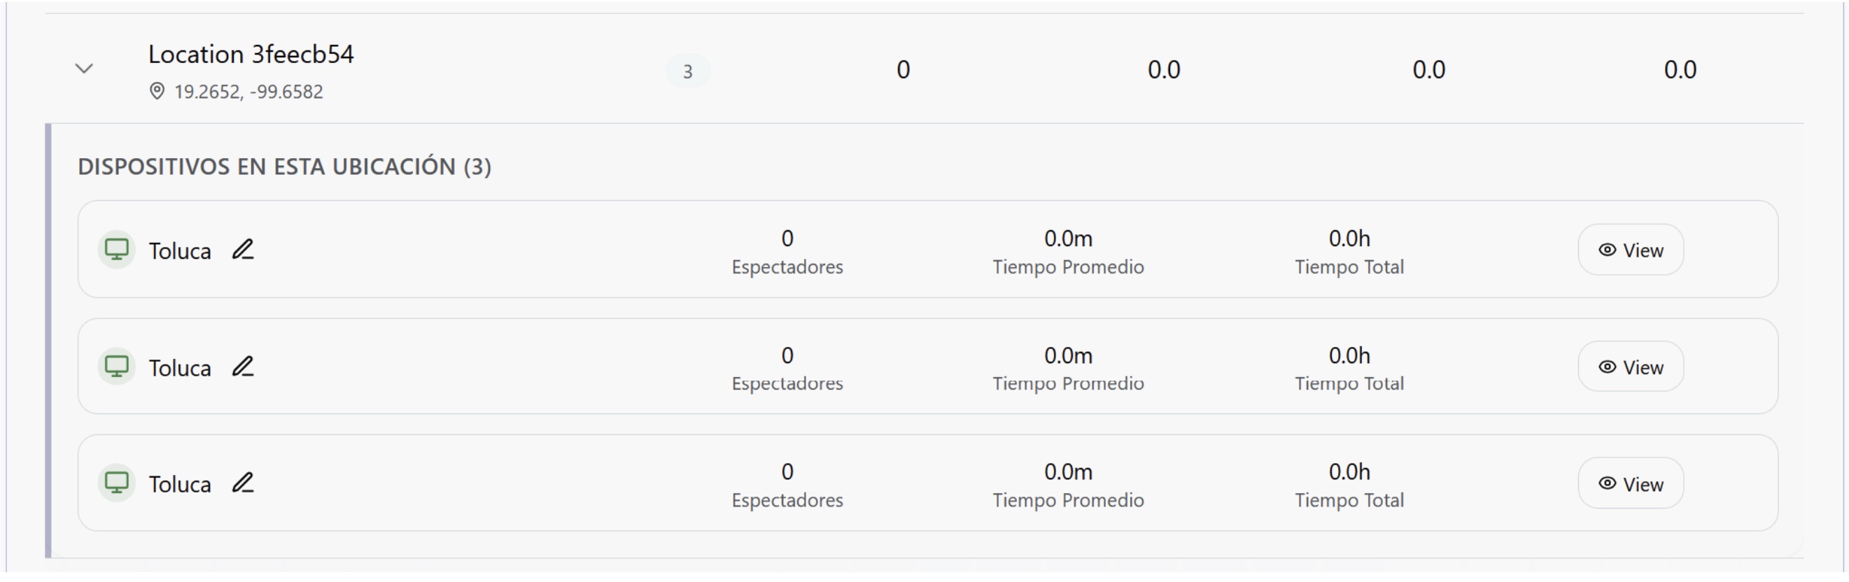The height and width of the screenshot is (582, 1849).
Task: Click the device count badge showing 3
Action: (688, 71)
